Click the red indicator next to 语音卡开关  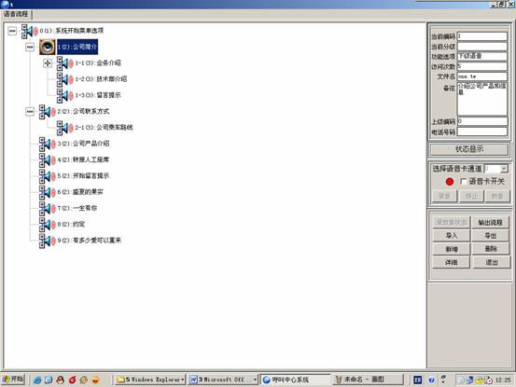click(450, 182)
